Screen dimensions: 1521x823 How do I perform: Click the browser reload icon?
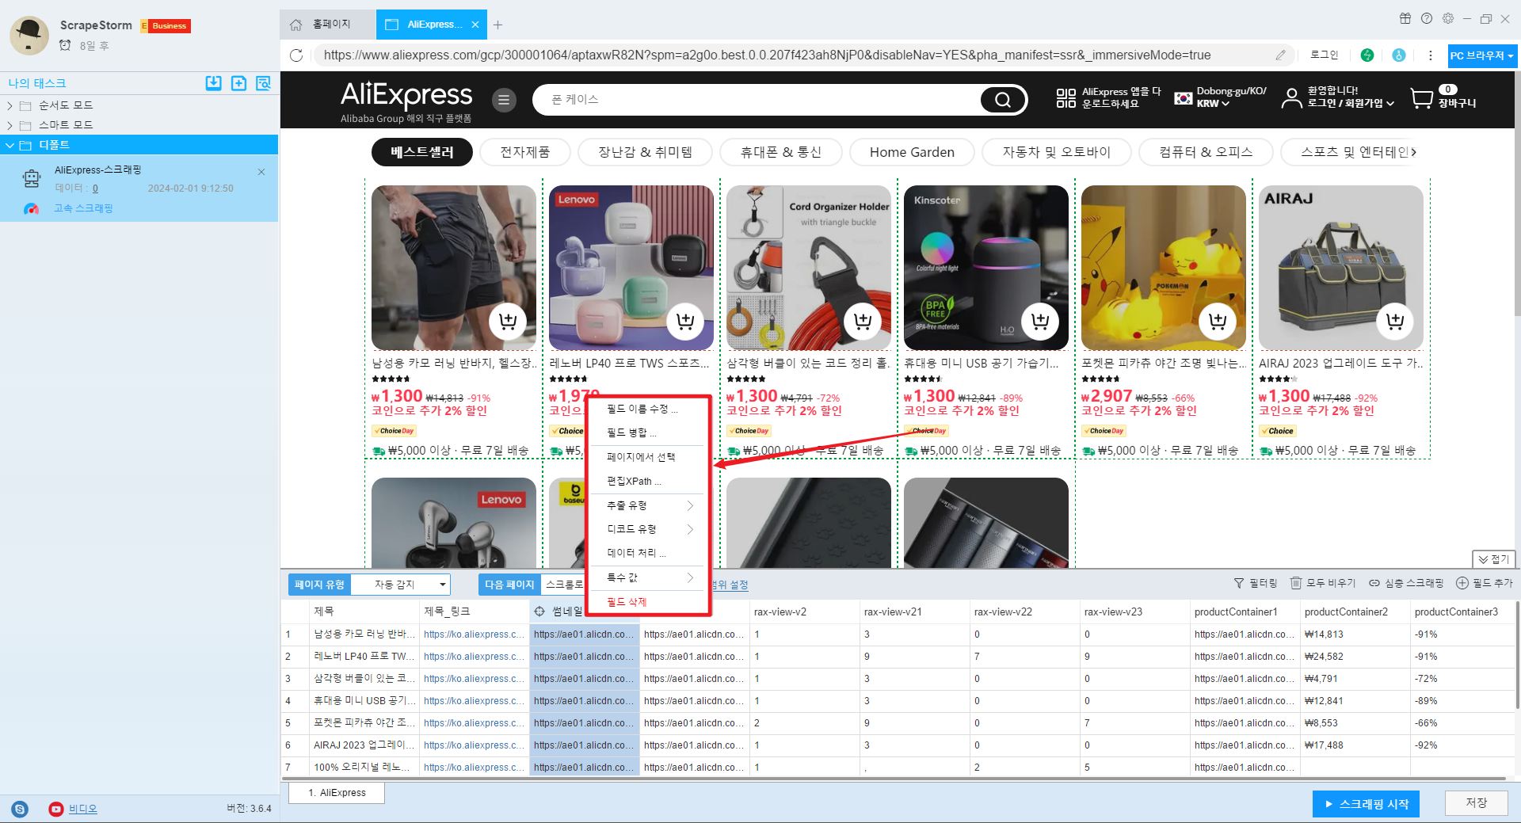tap(296, 55)
